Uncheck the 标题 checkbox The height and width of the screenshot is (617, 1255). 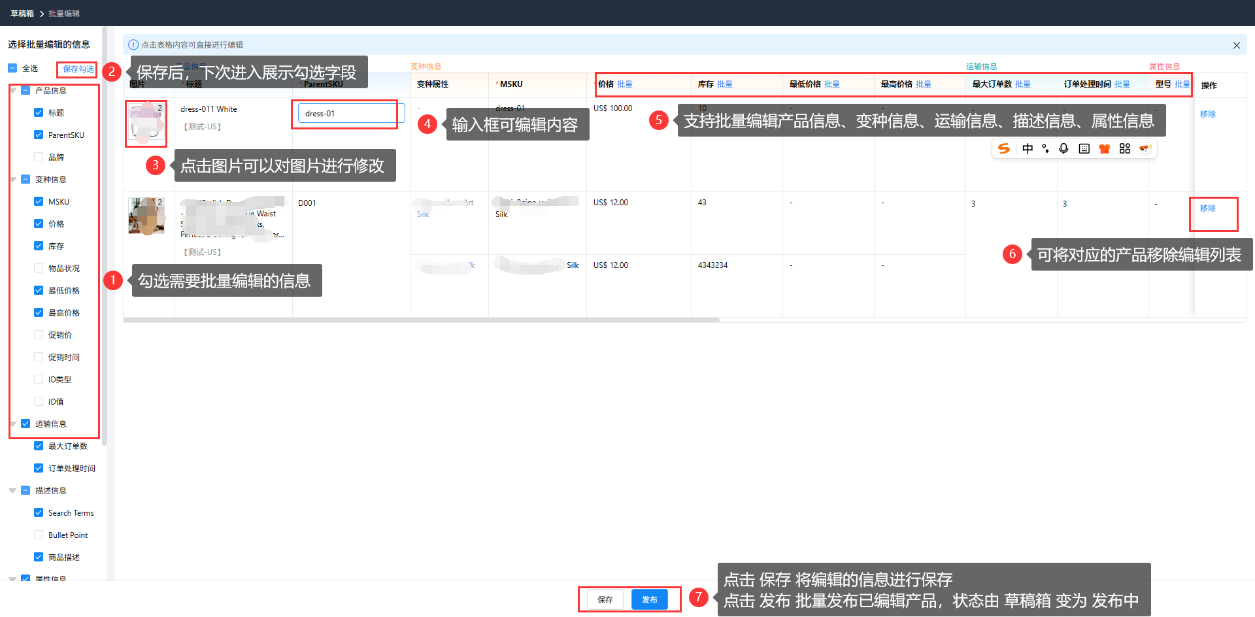coord(39,112)
